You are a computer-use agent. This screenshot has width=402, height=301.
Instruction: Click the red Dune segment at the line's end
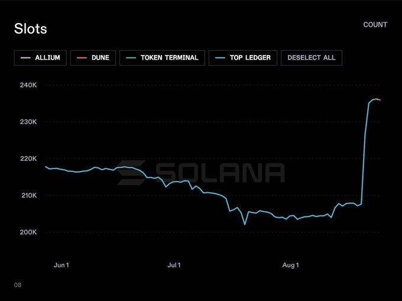[x=379, y=100]
